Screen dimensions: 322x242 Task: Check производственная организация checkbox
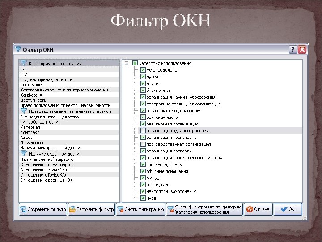(x=143, y=144)
